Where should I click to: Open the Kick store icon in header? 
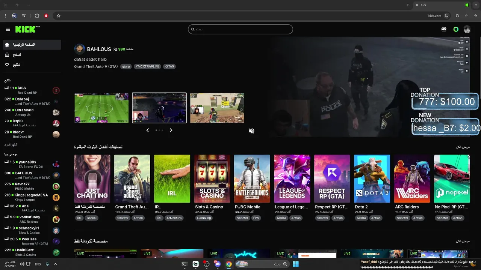[444, 29]
